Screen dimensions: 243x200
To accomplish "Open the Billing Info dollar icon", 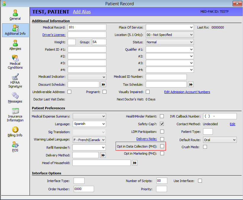I will click(x=15, y=129).
